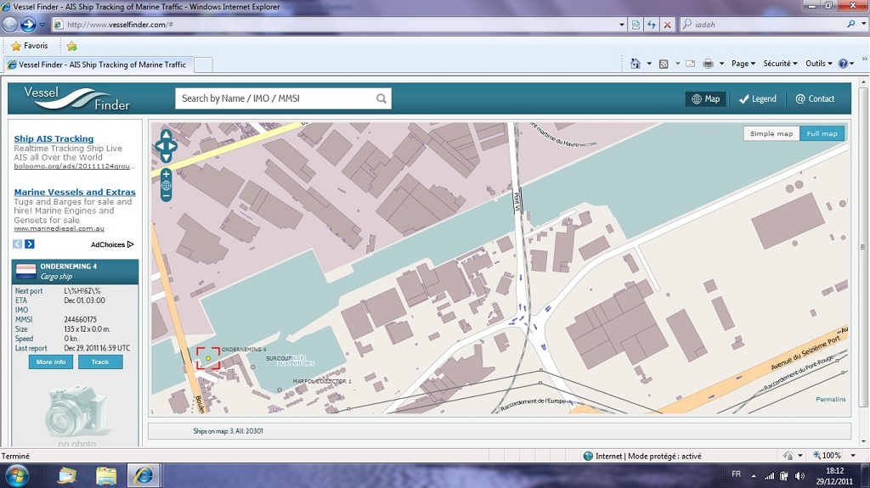Viewport: 870px width, 488px height.
Task: Select the Map tab in header
Action: tap(705, 98)
